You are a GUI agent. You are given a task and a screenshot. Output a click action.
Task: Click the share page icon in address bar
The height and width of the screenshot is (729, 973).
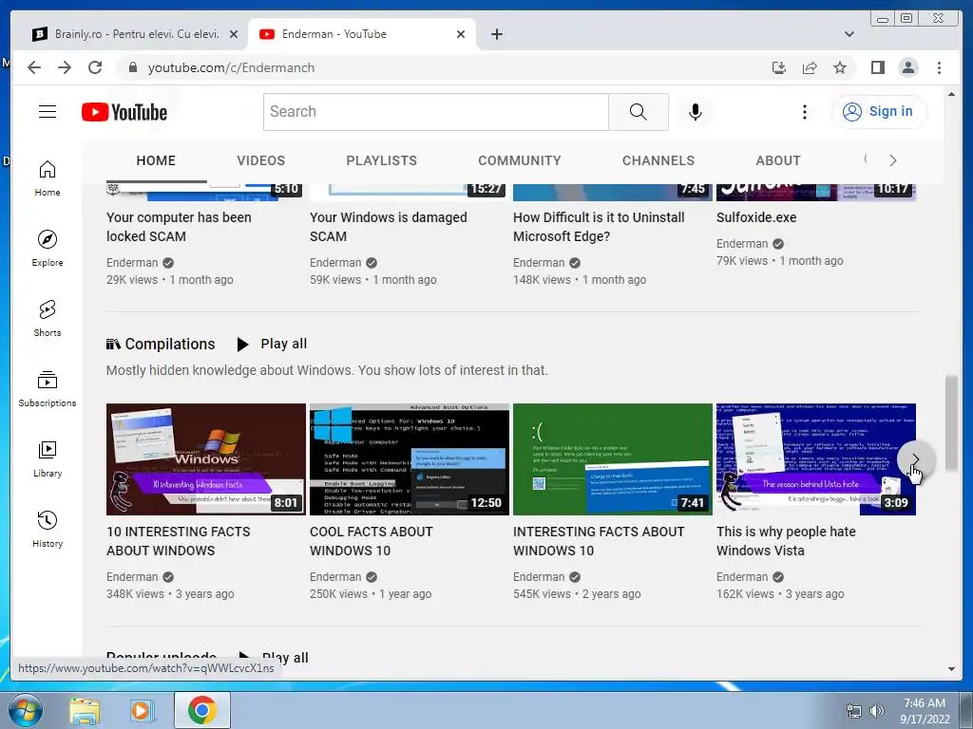[x=810, y=67]
